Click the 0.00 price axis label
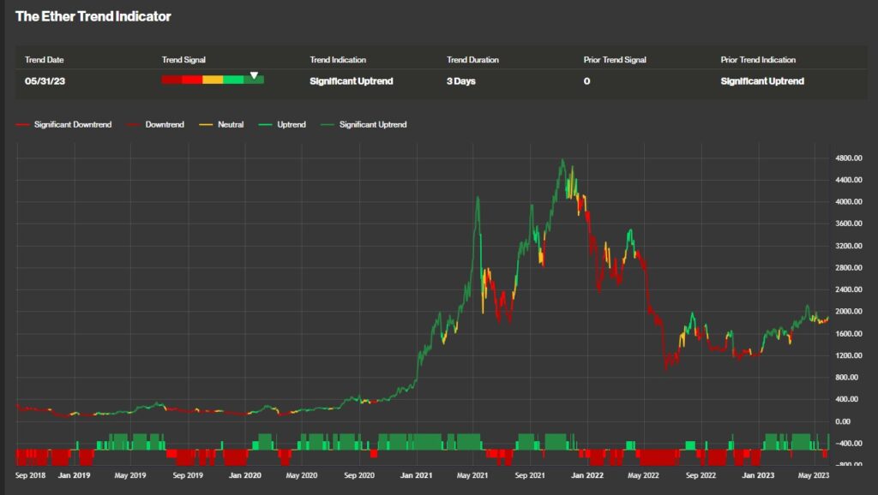Image resolution: width=878 pixels, height=495 pixels. [843, 421]
